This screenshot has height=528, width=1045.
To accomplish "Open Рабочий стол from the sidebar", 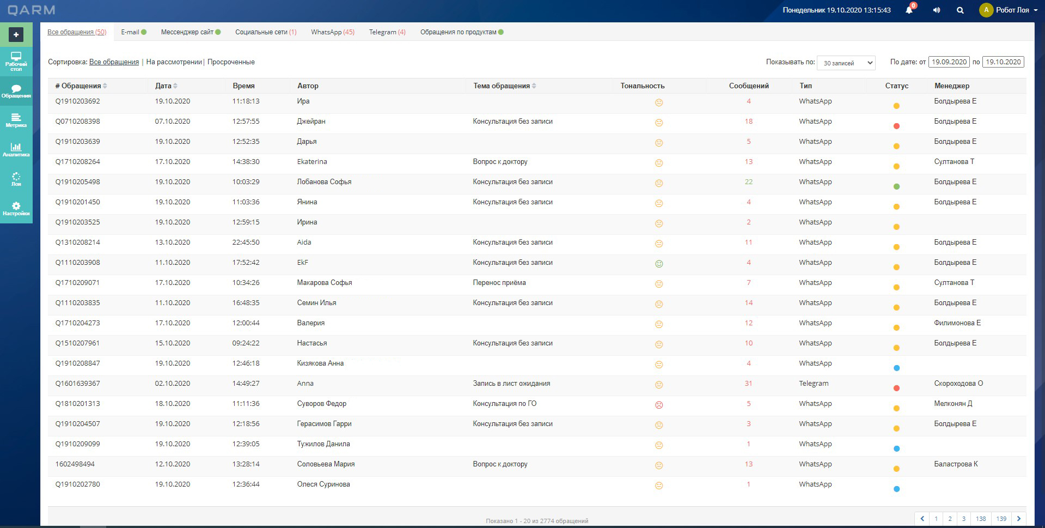I will click(16, 61).
